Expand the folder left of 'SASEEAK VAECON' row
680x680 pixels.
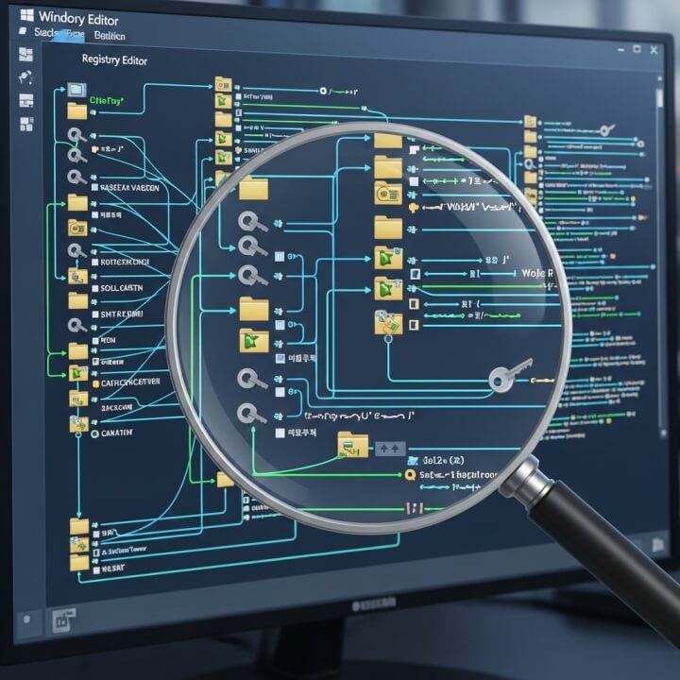click(x=76, y=202)
